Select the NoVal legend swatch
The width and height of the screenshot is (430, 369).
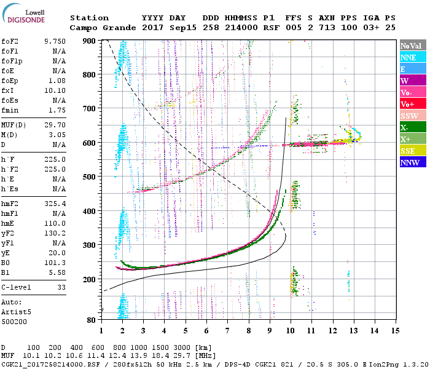[x=412, y=46]
